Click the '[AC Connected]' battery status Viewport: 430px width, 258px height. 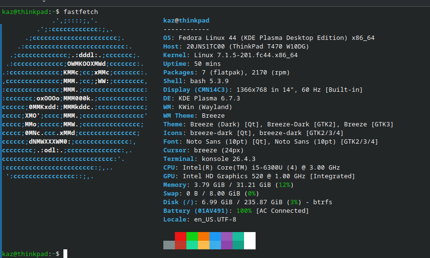[282, 211]
